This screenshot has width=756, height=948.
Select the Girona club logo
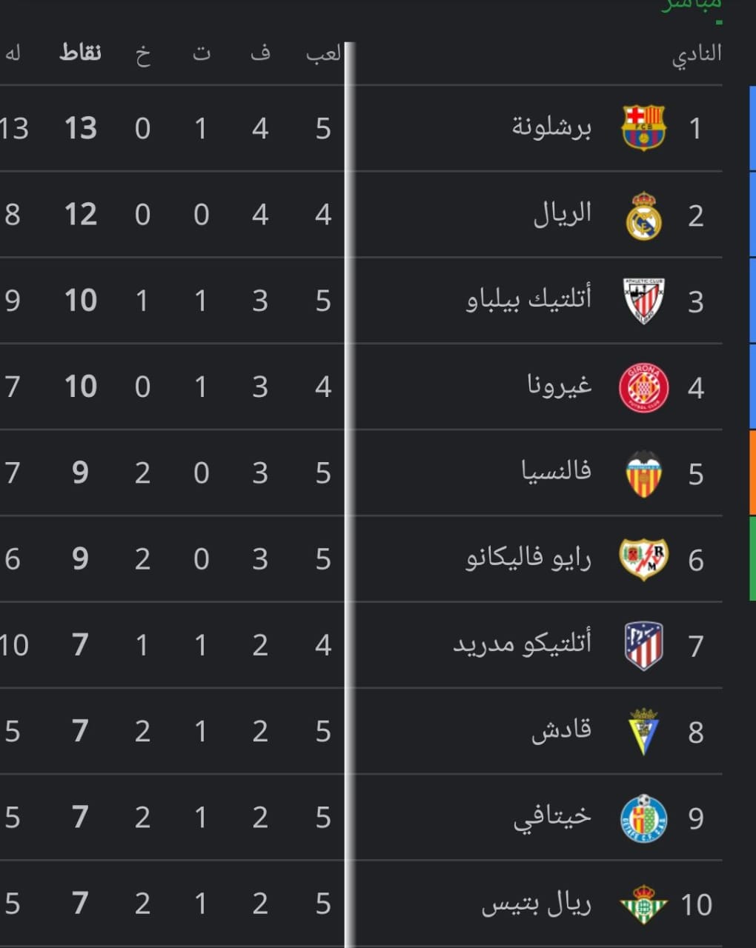point(643,387)
